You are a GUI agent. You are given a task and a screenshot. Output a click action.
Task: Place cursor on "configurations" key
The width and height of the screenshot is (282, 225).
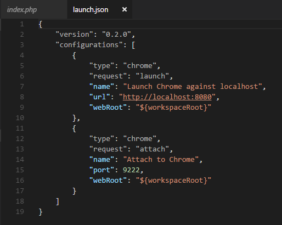point(89,45)
